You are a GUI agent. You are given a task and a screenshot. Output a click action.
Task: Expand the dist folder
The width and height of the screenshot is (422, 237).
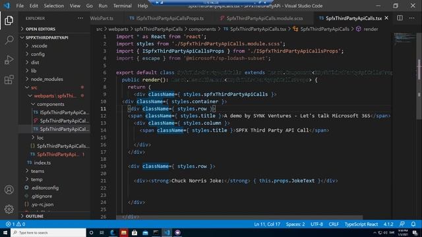[x=35, y=63]
